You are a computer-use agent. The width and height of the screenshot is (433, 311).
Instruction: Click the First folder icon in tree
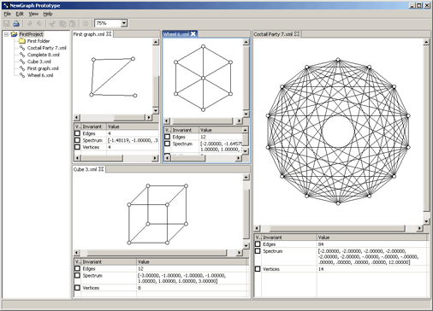pos(22,41)
